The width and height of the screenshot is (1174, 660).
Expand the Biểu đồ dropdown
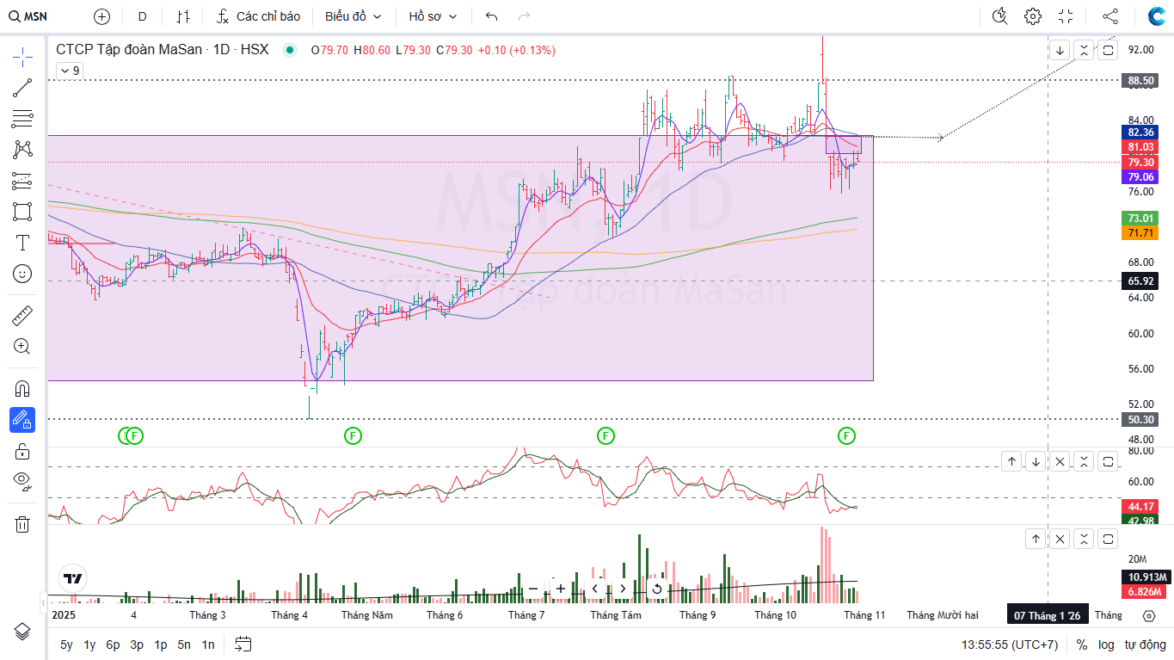pyautogui.click(x=353, y=16)
